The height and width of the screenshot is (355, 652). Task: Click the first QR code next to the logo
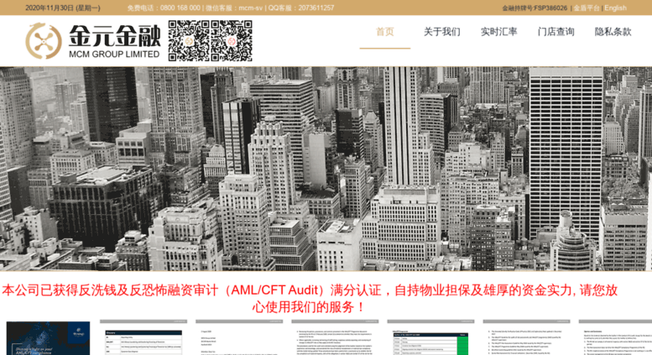point(189,41)
